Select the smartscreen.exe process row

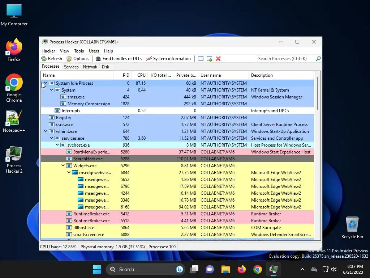coord(177,234)
